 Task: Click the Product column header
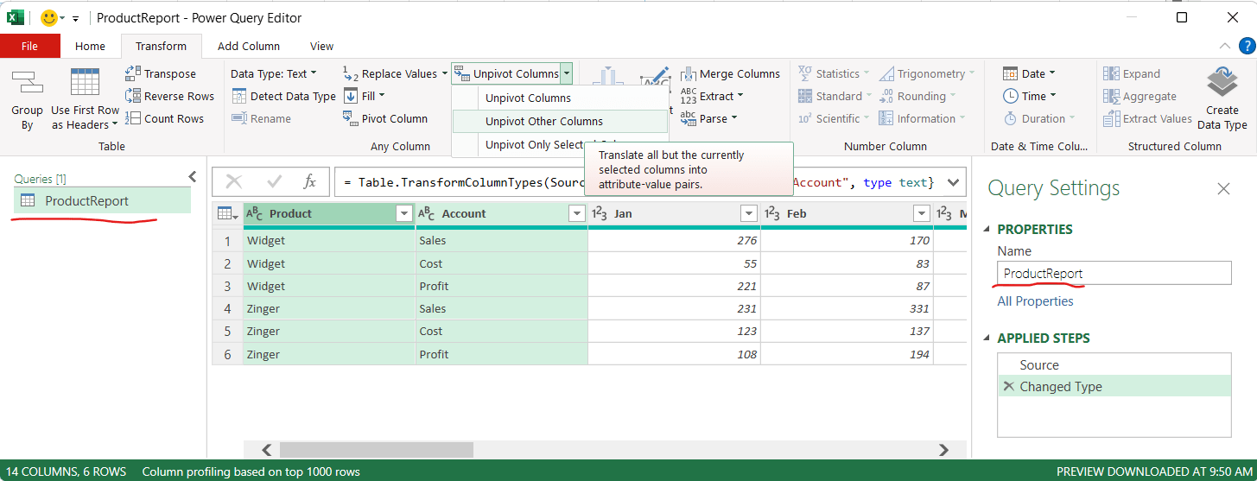pos(329,213)
